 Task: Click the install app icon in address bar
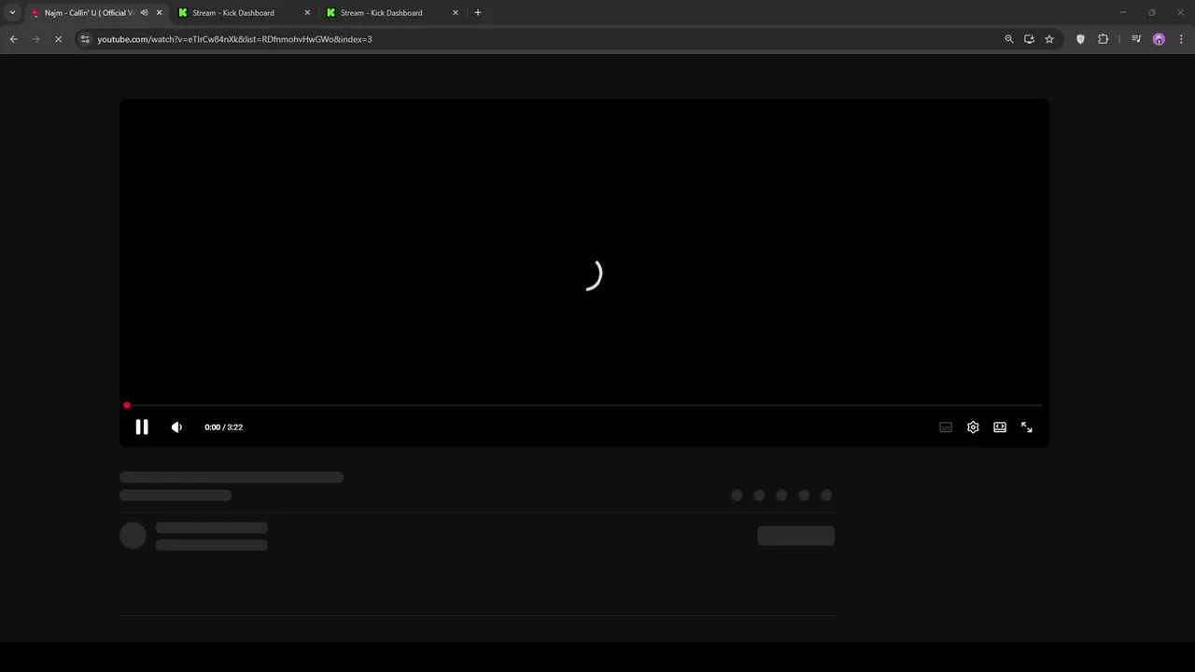coord(1029,39)
